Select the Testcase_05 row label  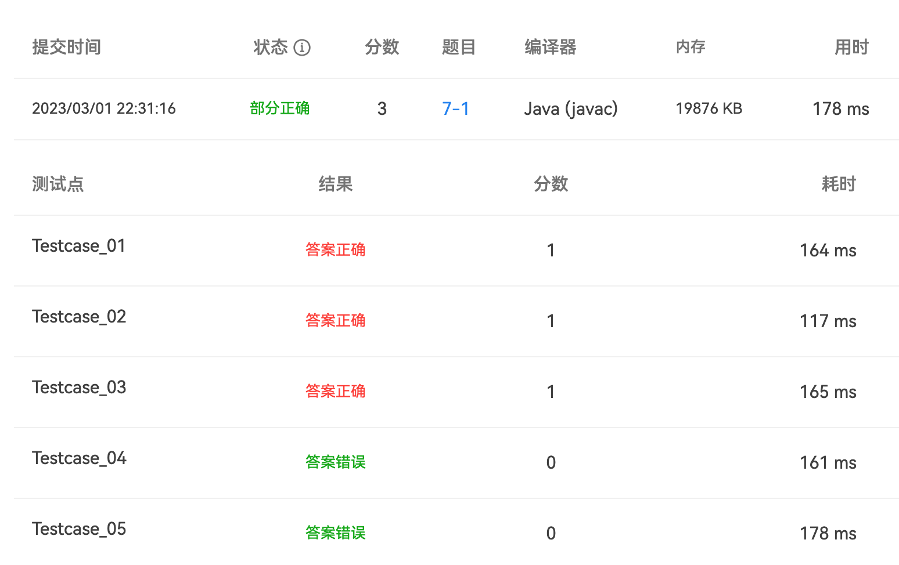[79, 529]
